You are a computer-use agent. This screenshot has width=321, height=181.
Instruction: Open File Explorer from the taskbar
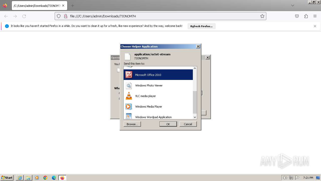pos(28,178)
